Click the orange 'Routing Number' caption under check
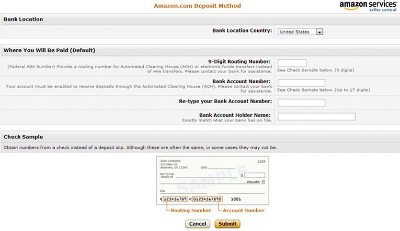This screenshot has height=231, width=400. (191, 211)
